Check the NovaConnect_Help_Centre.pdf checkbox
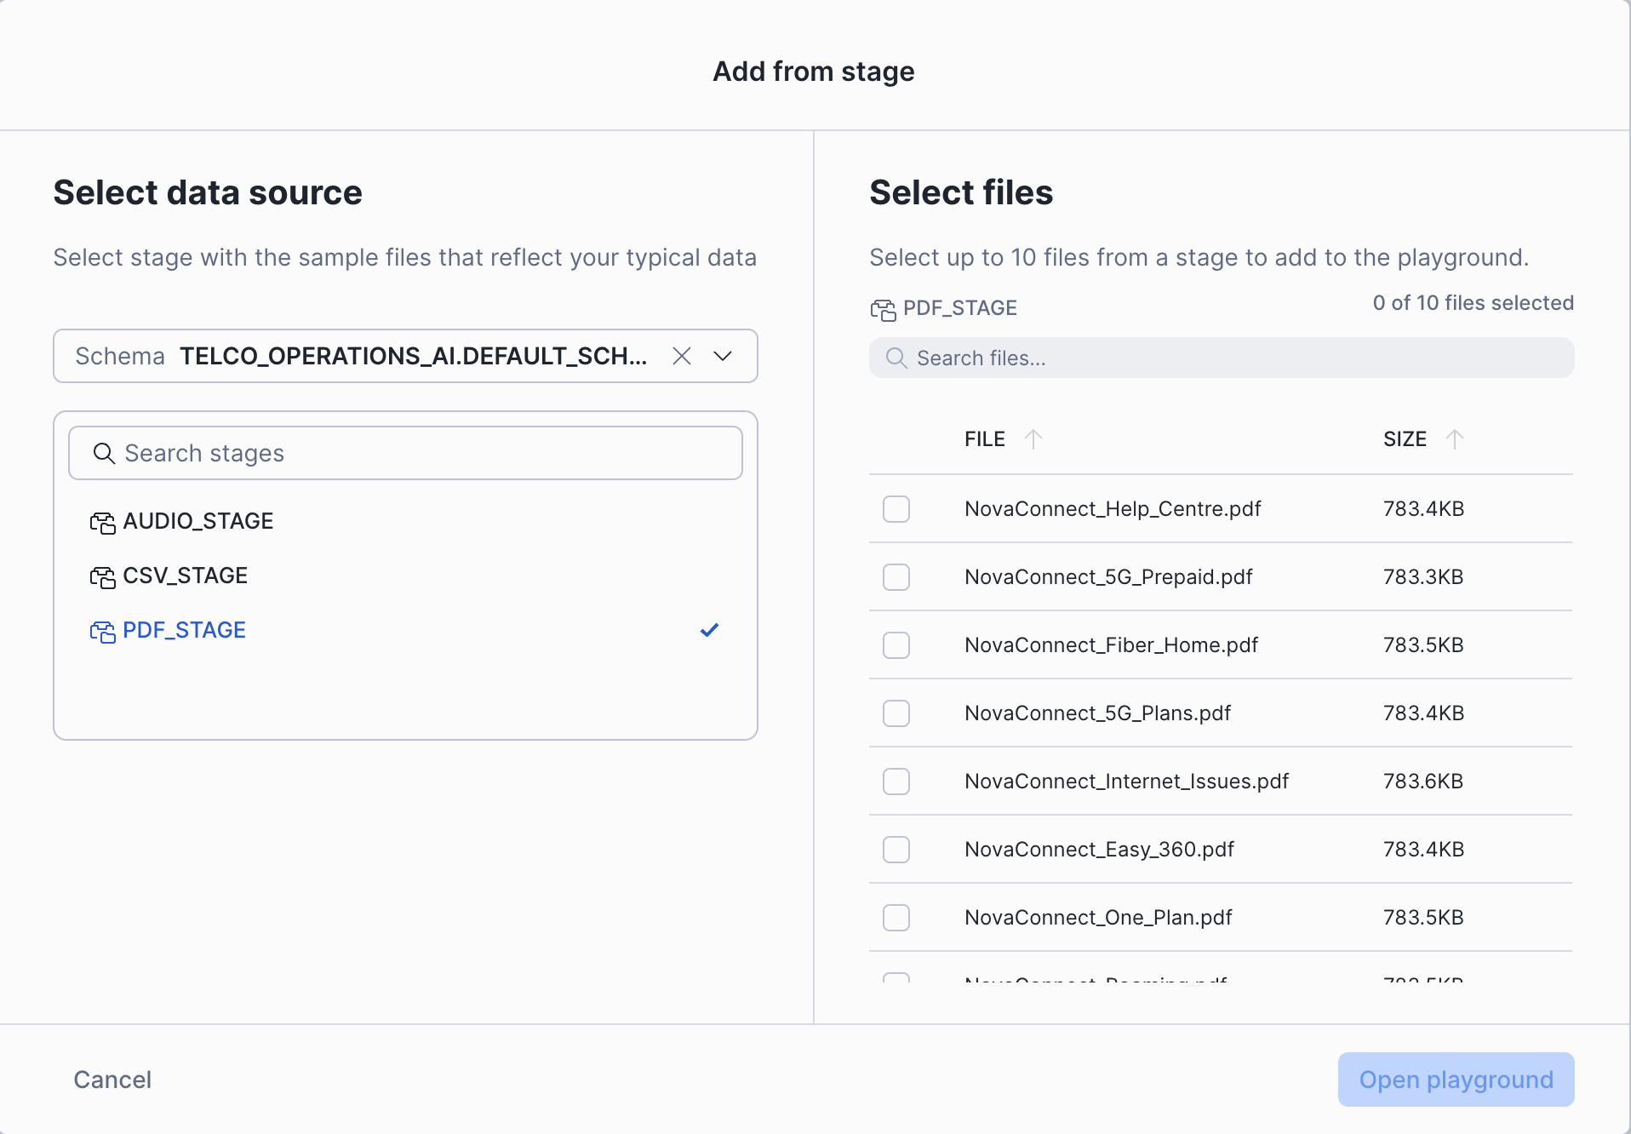Viewport: 1631px width, 1134px height. tap(896, 509)
